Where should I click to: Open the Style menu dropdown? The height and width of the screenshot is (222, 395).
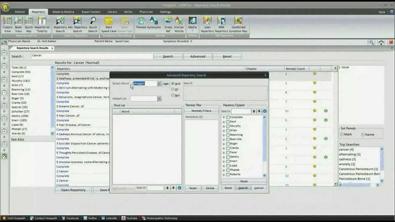click(384, 12)
